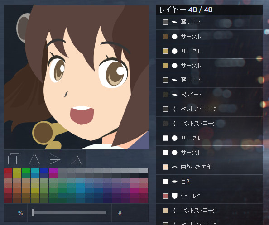Pick the yellow swatch in palette top row
This screenshot has height=225, width=269.
pyautogui.click(x=17, y=171)
